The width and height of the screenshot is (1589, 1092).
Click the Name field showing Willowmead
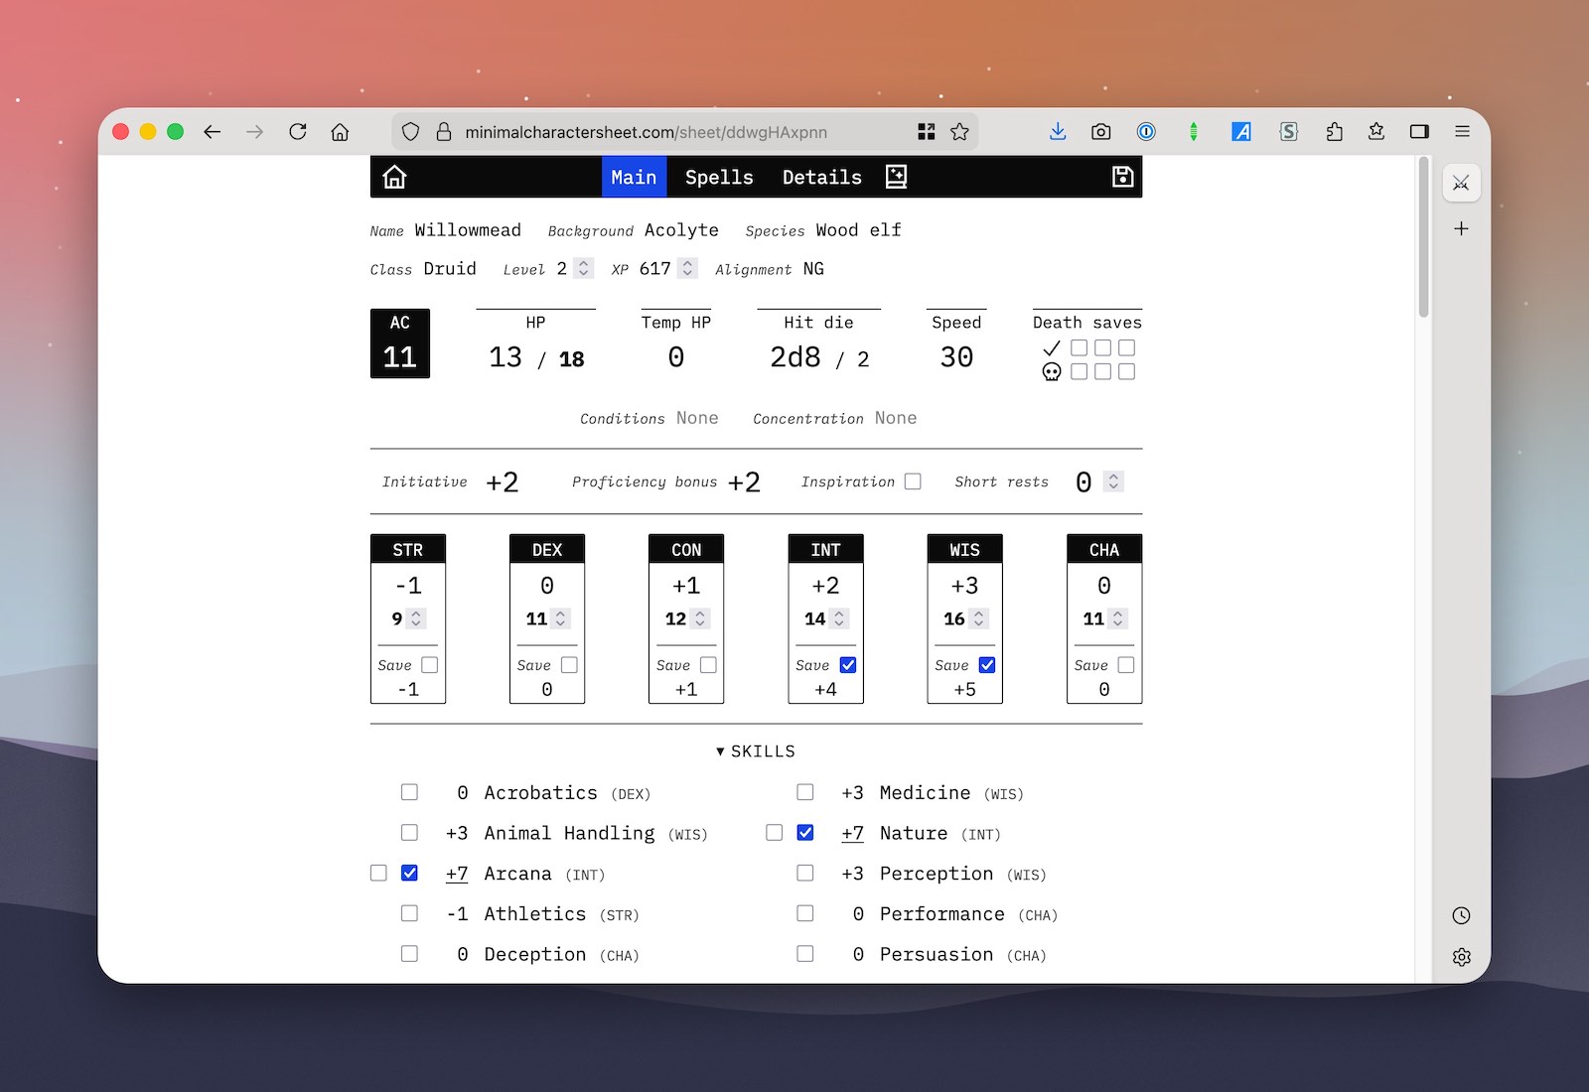point(468,229)
